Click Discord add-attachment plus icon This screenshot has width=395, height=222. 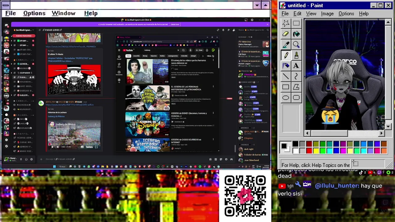(x=41, y=159)
